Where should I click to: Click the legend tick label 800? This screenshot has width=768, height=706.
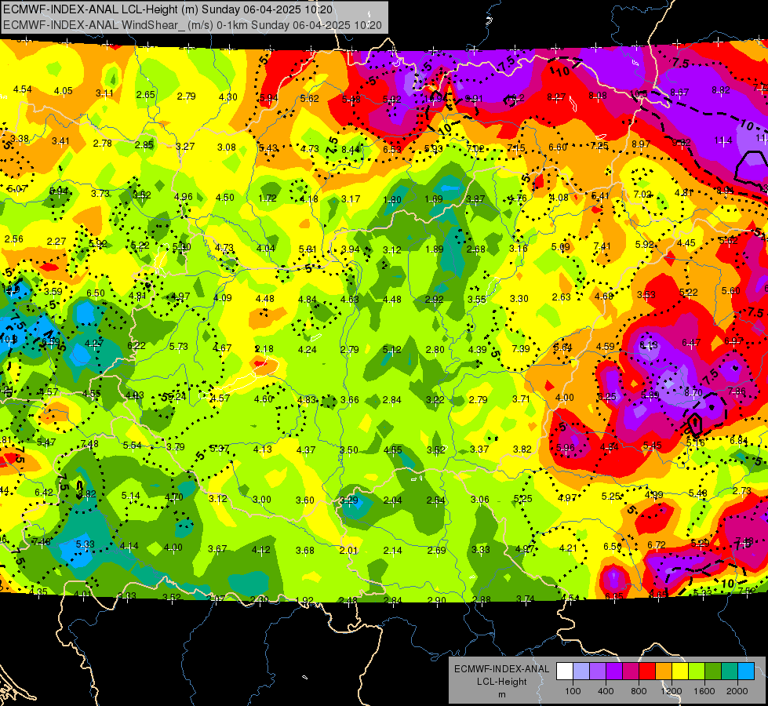pos(639,691)
